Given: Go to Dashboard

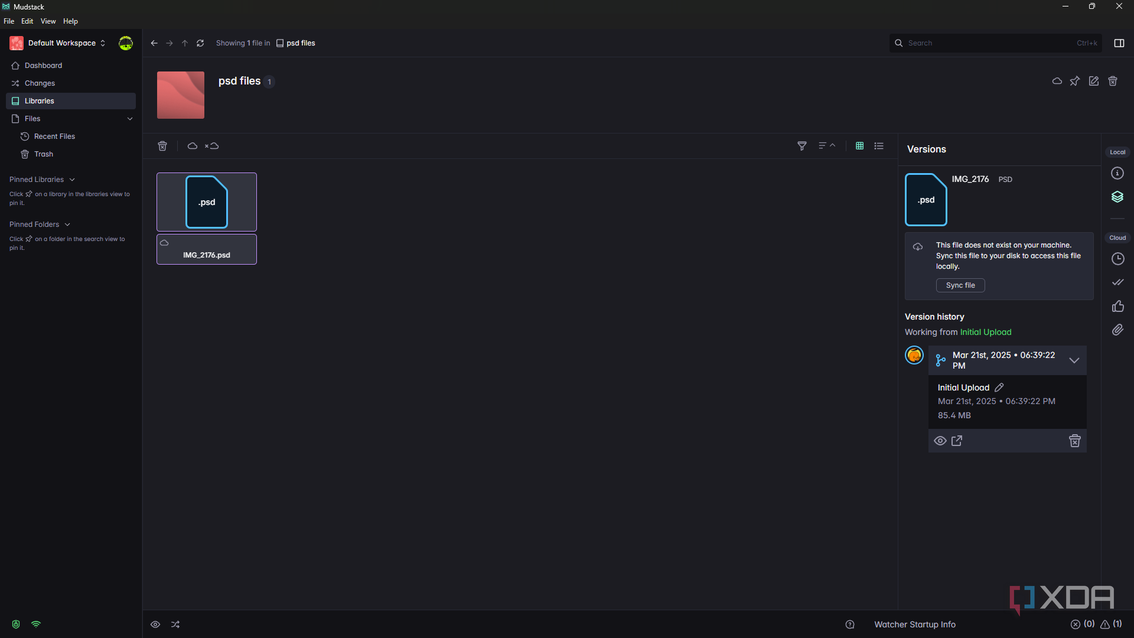Looking at the screenshot, I should coord(71,66).
